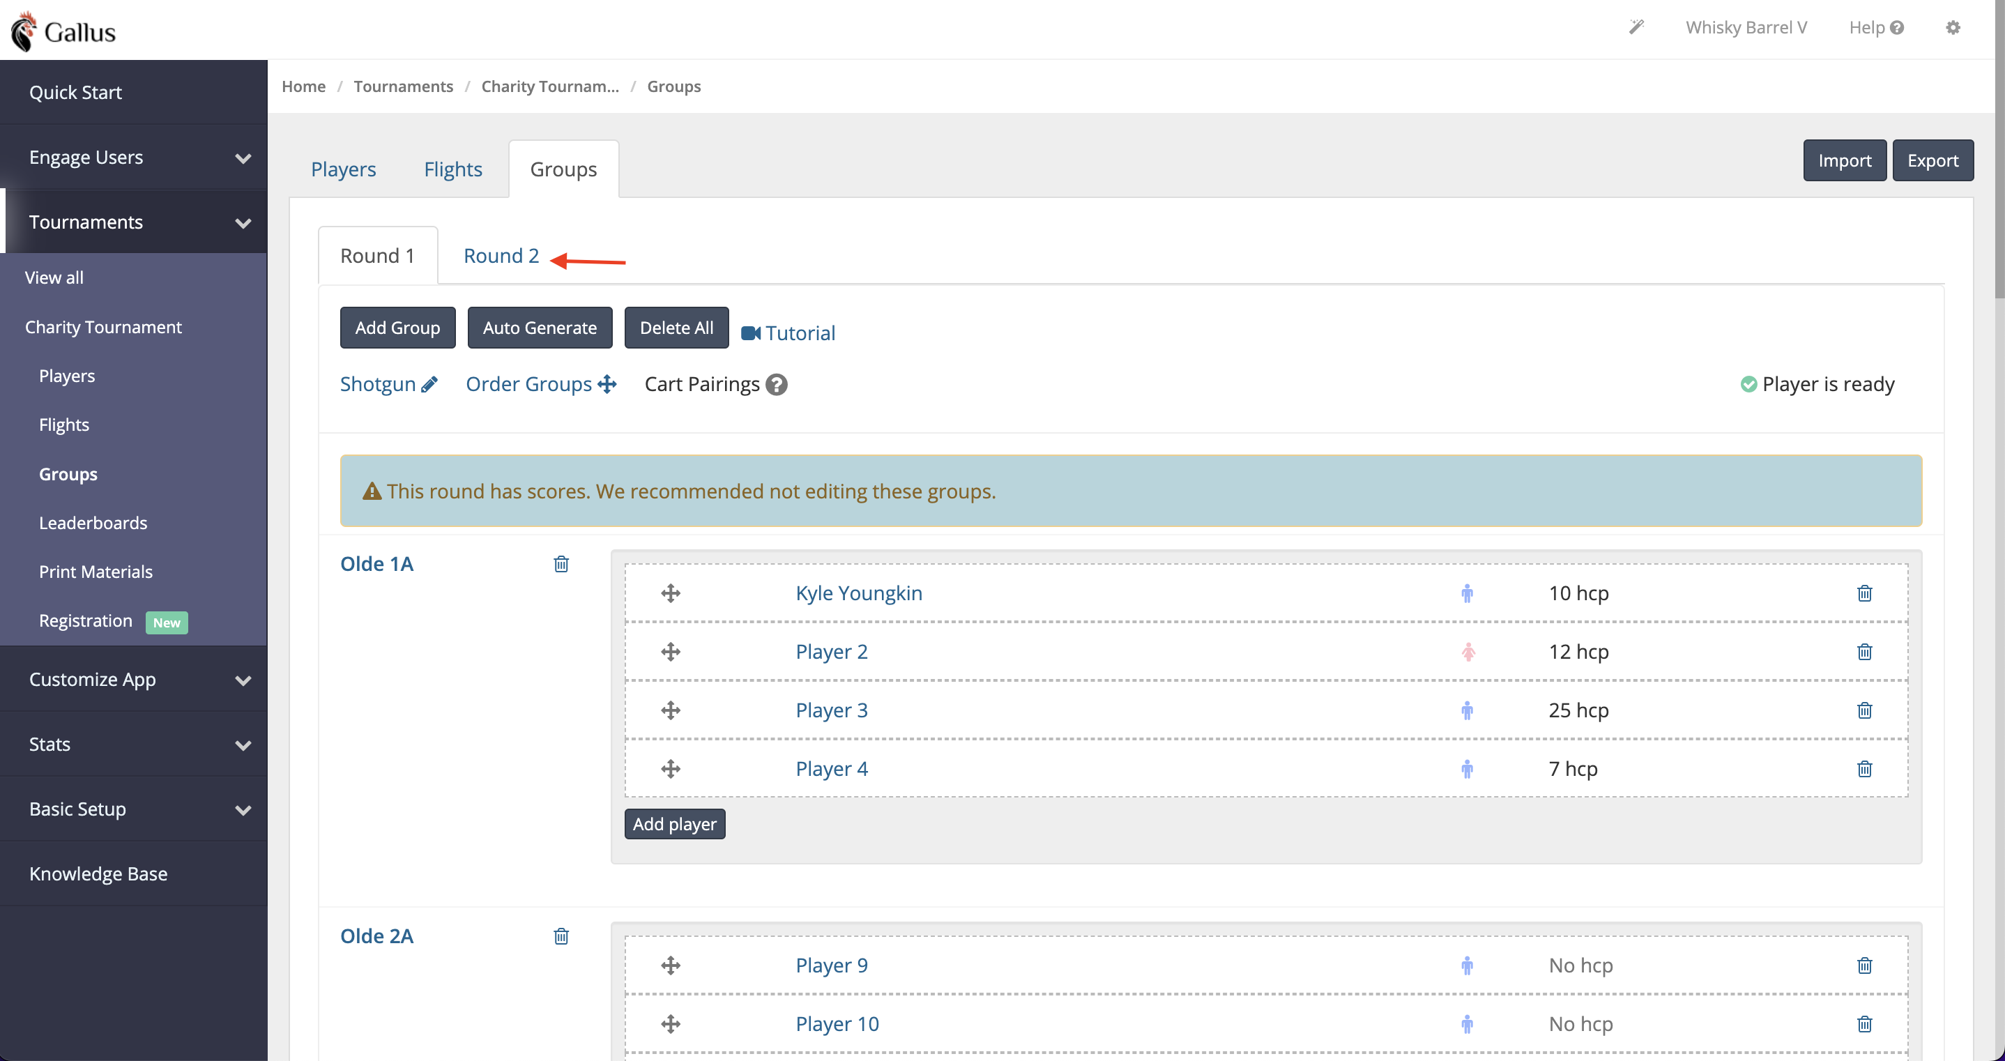Open the Tutorial video link
The width and height of the screenshot is (2005, 1061).
(788, 333)
